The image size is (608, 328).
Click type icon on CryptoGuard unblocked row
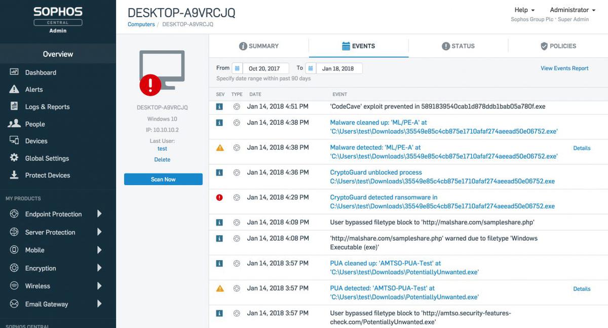pos(236,172)
